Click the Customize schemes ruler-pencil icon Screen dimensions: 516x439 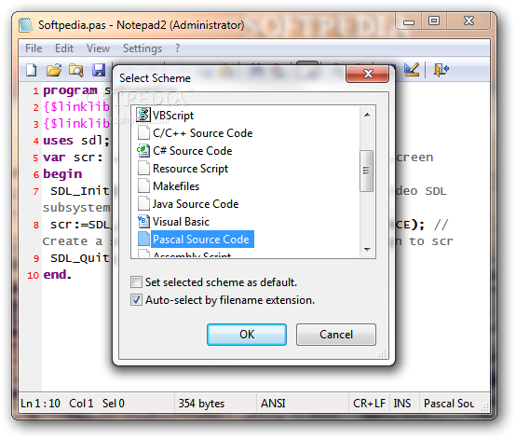[412, 70]
